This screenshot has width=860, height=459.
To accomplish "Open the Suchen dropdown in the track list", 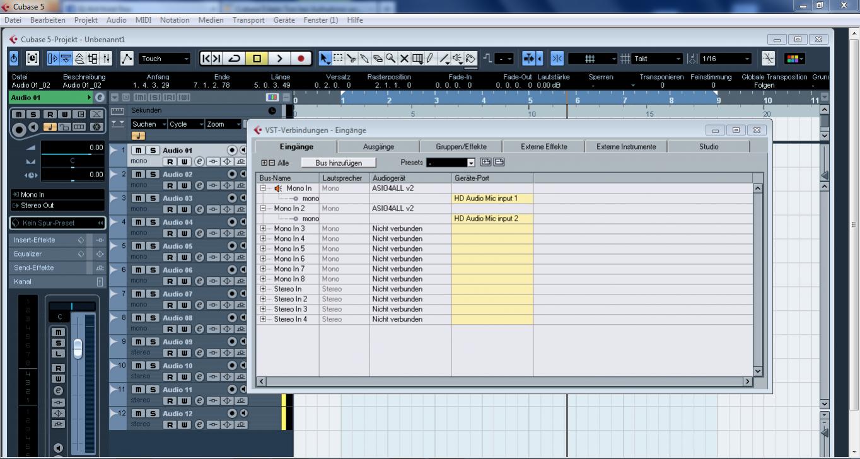I will point(149,124).
